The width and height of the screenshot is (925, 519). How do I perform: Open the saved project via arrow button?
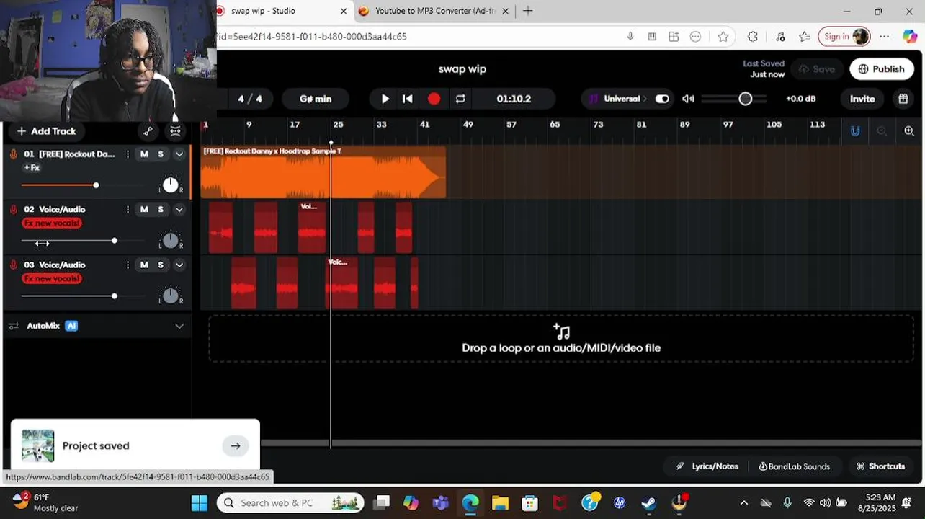236,445
